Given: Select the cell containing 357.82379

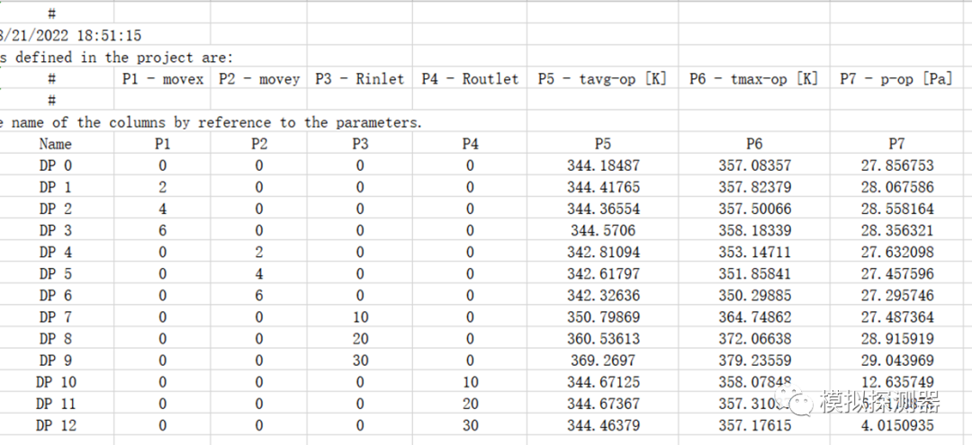Looking at the screenshot, I should (x=754, y=187).
